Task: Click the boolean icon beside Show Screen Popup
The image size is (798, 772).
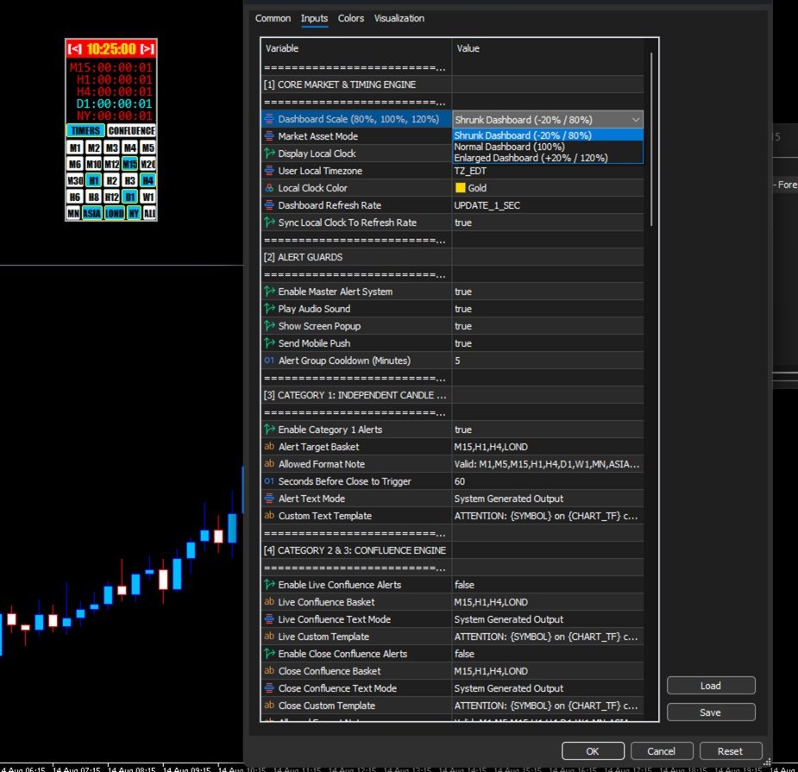Action: click(x=269, y=326)
